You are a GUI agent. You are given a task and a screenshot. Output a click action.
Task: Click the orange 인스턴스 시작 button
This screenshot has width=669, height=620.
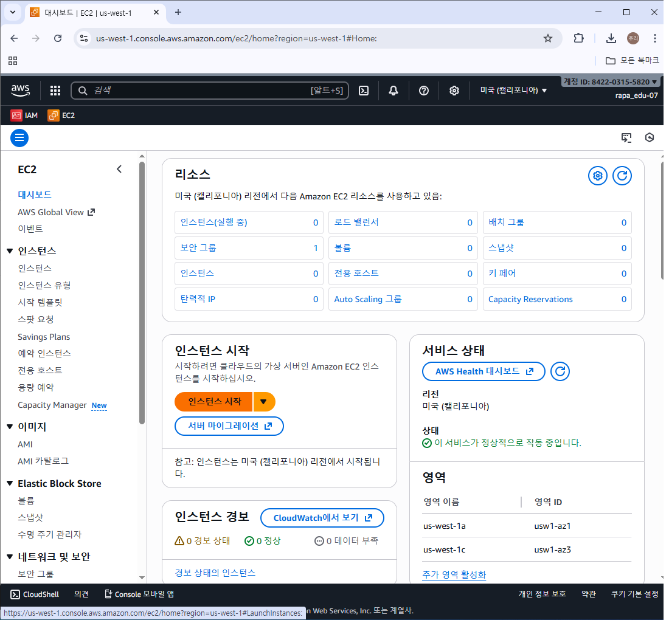click(x=214, y=402)
